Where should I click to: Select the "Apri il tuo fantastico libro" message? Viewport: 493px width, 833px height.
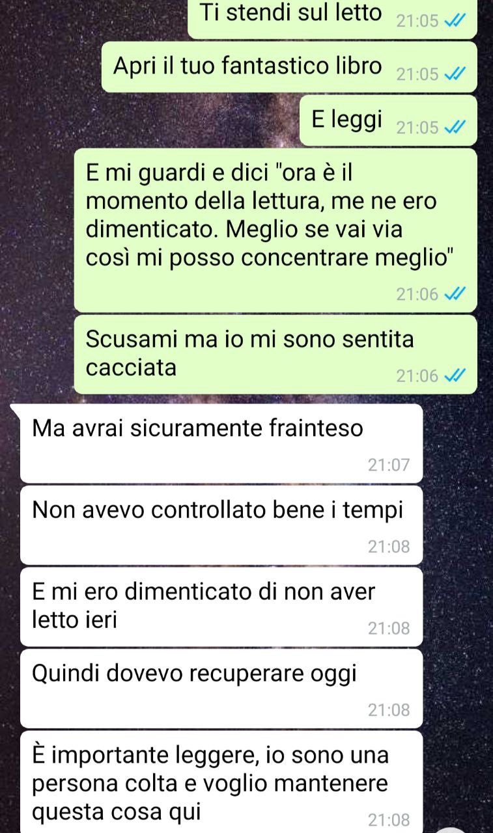point(289,66)
